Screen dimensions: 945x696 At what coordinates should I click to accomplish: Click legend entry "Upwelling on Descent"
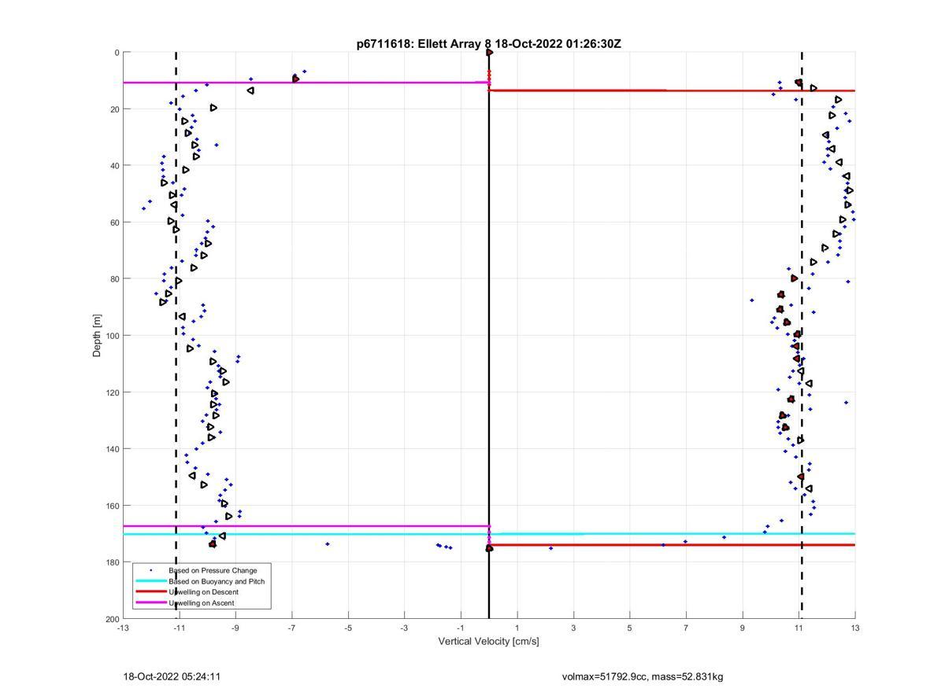(x=203, y=592)
